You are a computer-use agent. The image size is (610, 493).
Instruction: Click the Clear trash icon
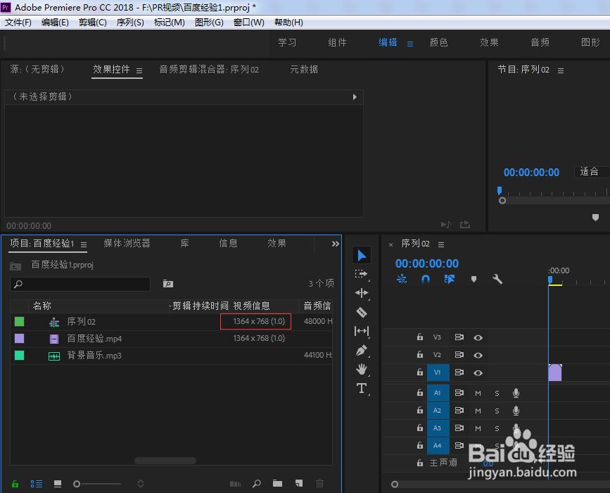coord(320,484)
